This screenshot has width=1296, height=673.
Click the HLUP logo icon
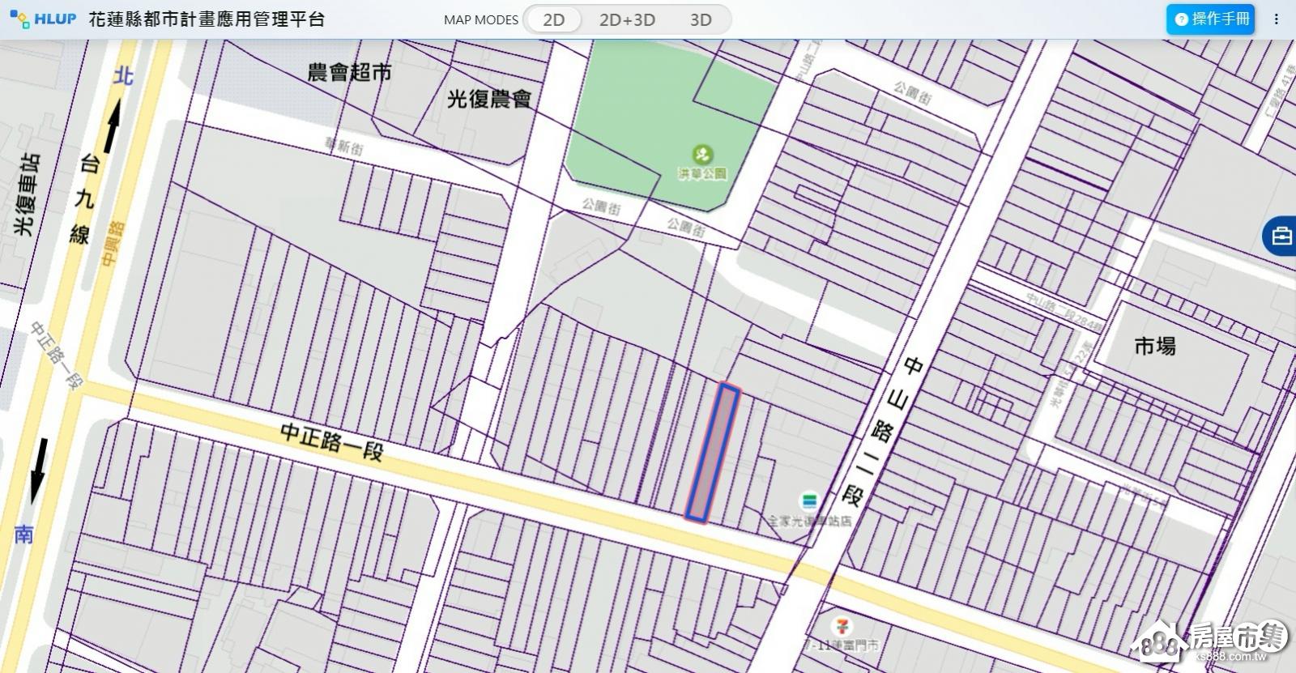pos(19,19)
